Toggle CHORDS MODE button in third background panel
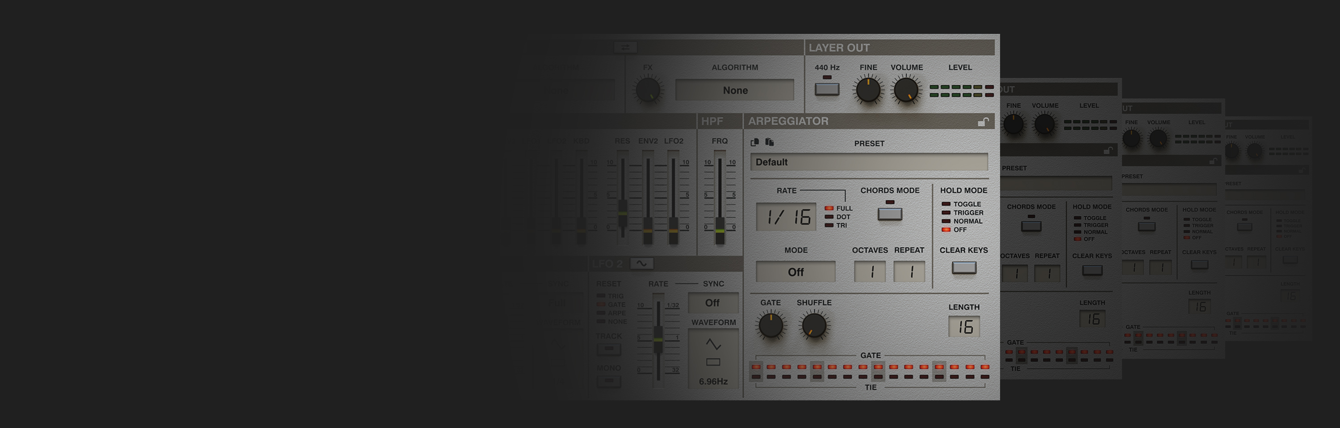Image resolution: width=1340 pixels, height=428 pixels. 1147,226
